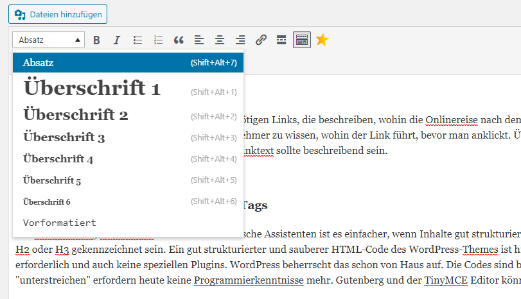The width and height of the screenshot is (521, 299).
Task: Insert a numbered list
Action: point(158,40)
